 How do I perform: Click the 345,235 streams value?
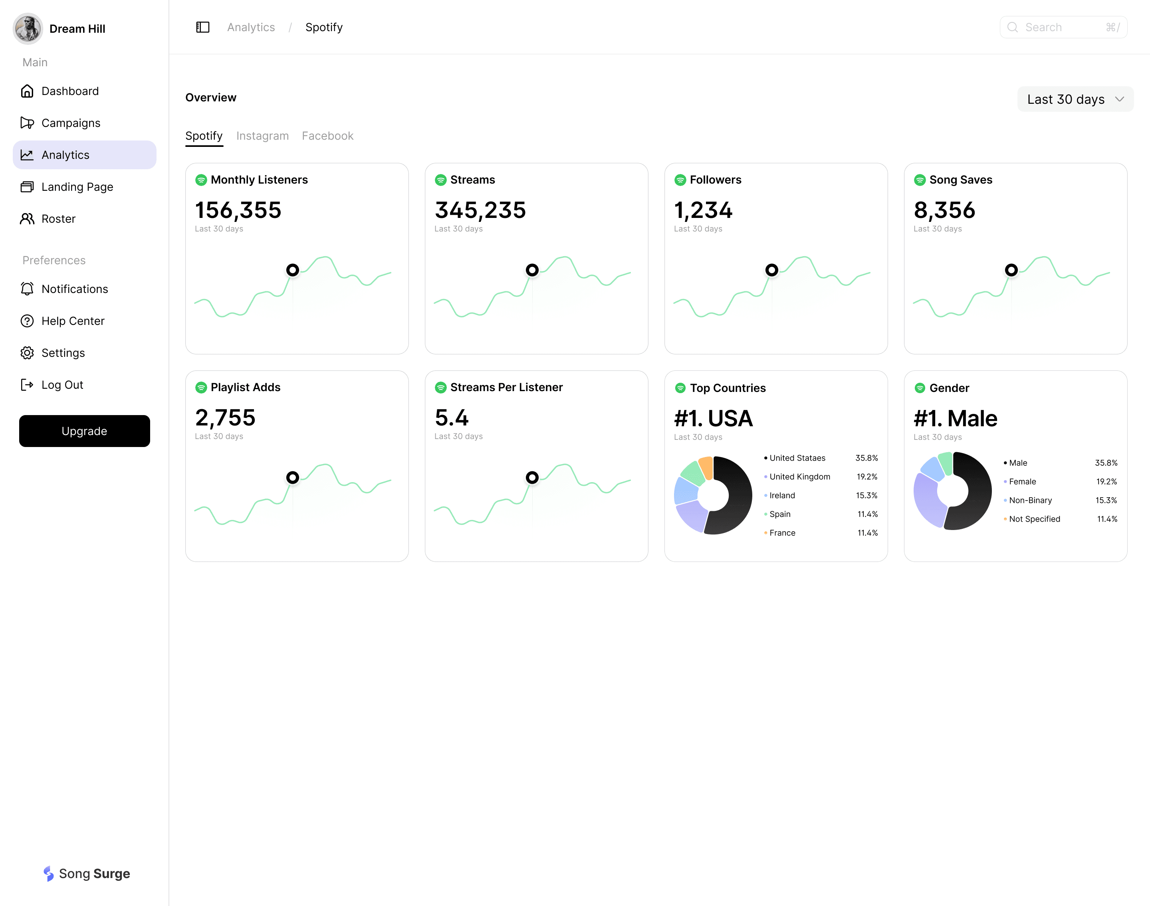click(x=480, y=210)
